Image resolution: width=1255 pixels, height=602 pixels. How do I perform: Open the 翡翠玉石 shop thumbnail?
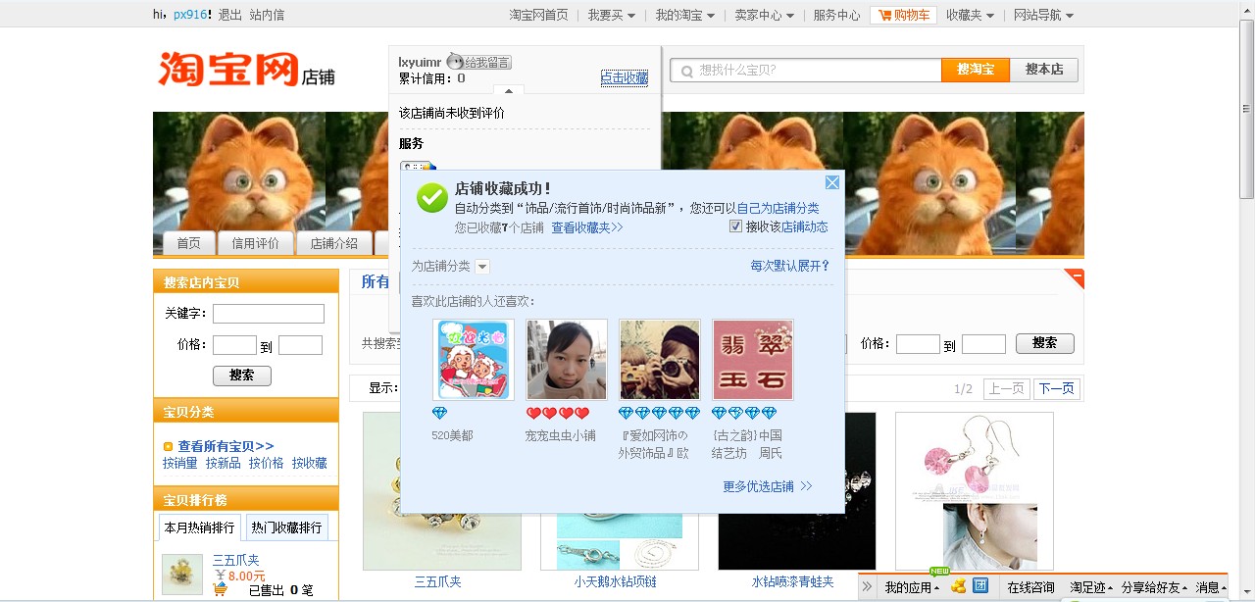point(753,360)
